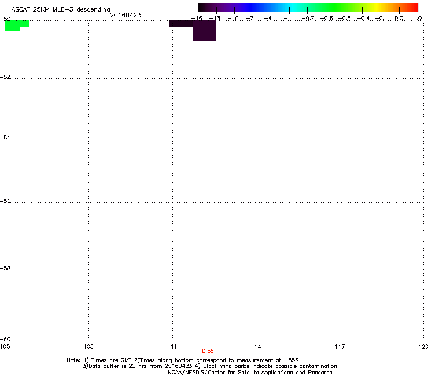Click the green data patch at upper left
Image resolution: width=428 pixels, height=376 pixels.
(16, 25)
